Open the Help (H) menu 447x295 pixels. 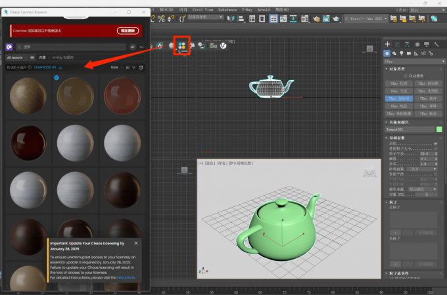[x=282, y=10]
